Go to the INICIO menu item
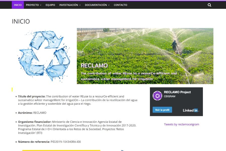226x151 pixels. 18,5
